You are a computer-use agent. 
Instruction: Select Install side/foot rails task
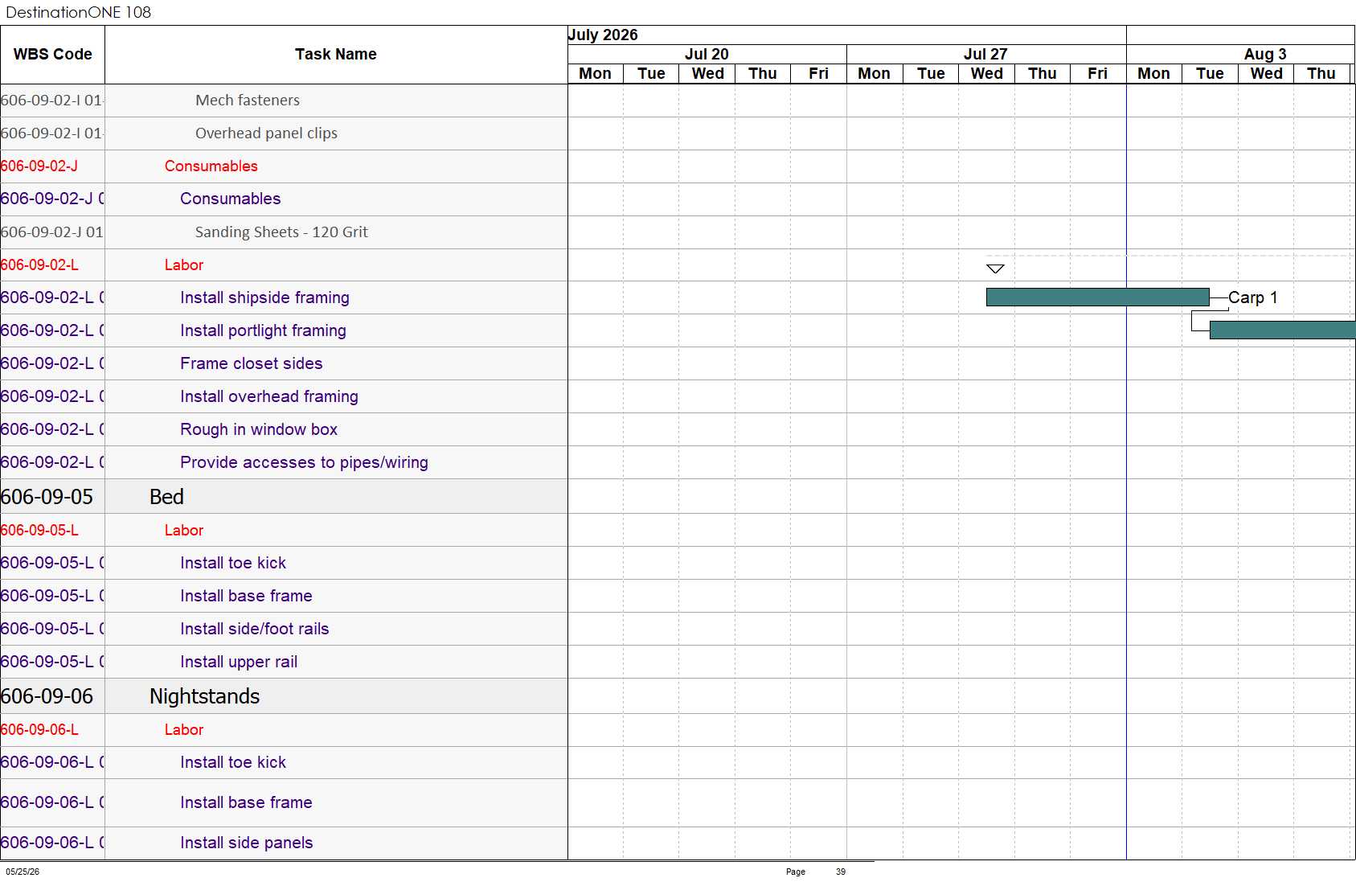point(255,629)
